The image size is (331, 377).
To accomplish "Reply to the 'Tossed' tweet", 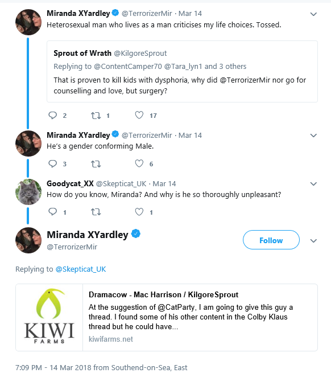I will 52,116.
